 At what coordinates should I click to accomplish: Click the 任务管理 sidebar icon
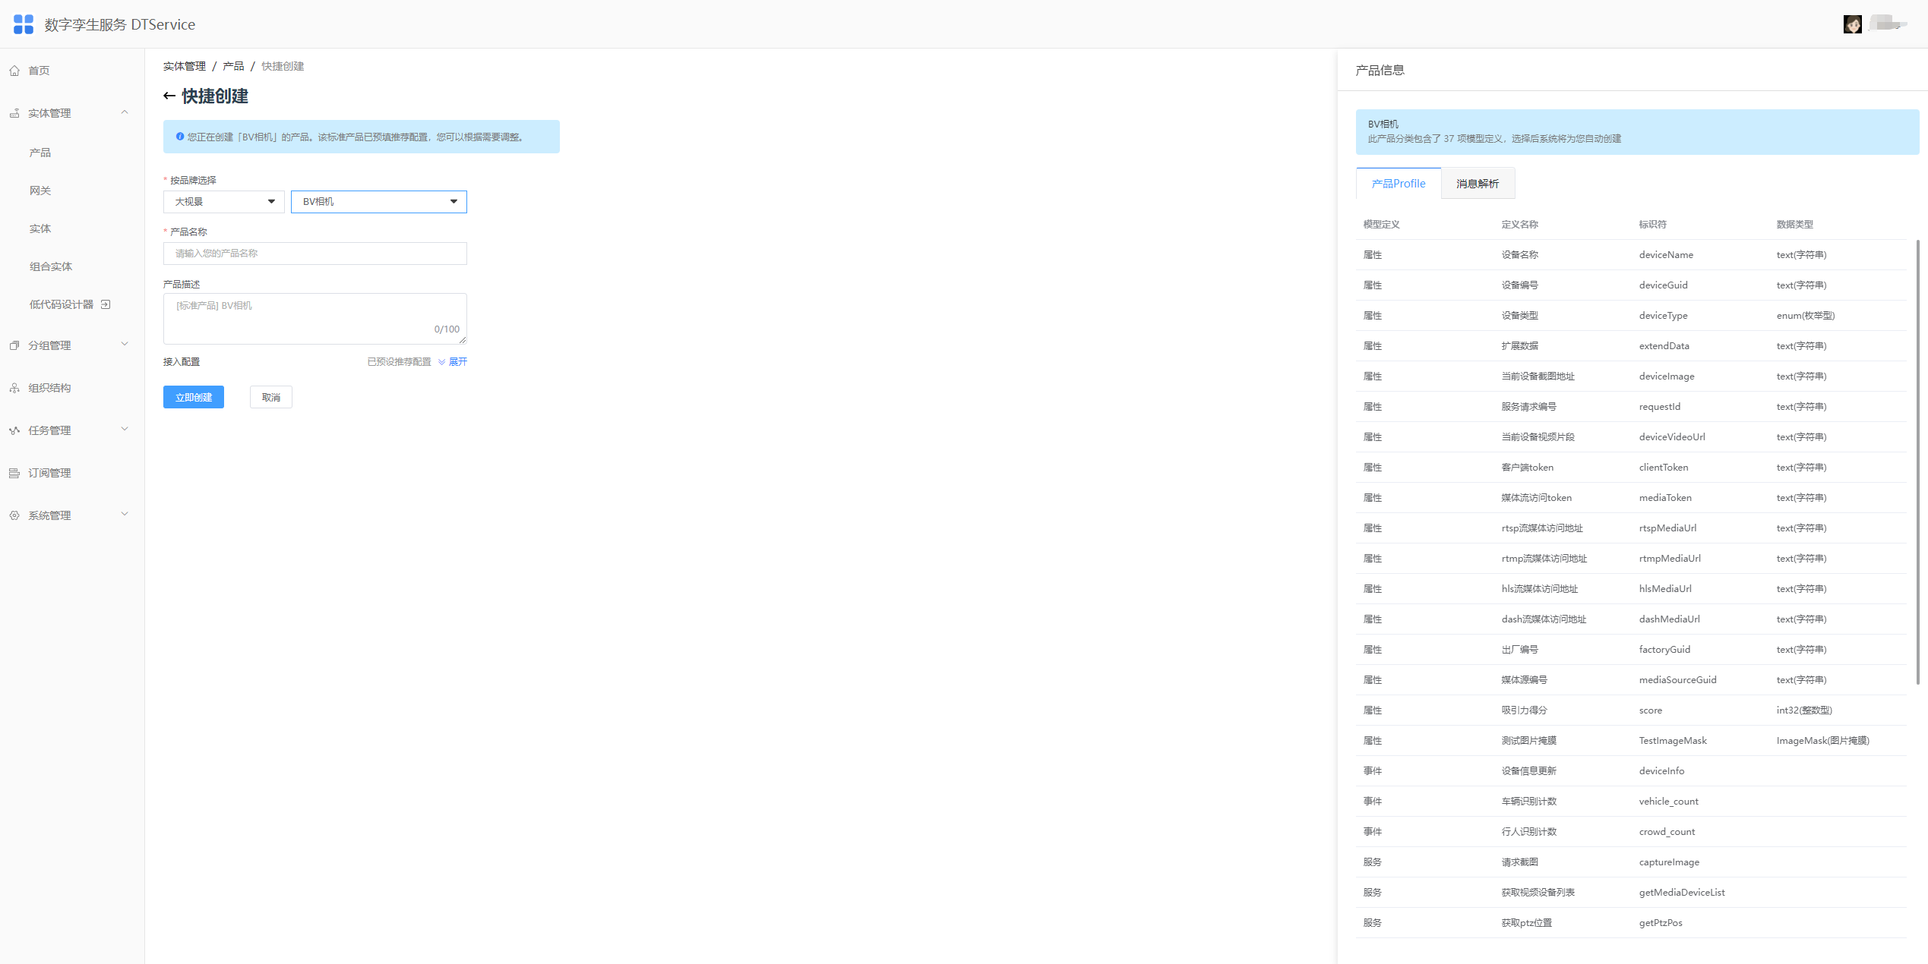point(14,430)
